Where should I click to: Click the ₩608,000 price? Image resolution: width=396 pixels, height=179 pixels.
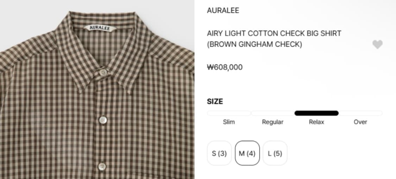225,67
